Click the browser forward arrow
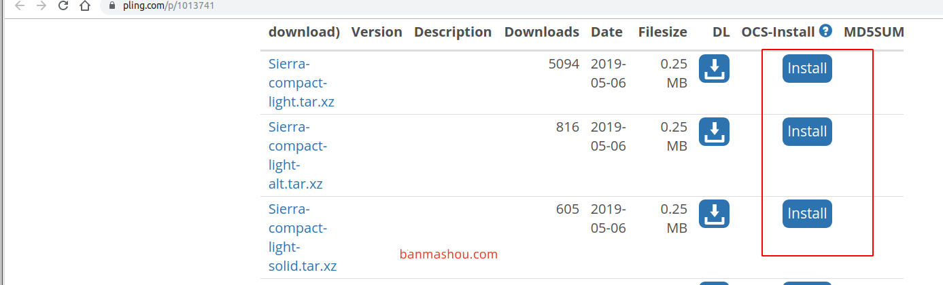943x285 pixels. click(41, 6)
